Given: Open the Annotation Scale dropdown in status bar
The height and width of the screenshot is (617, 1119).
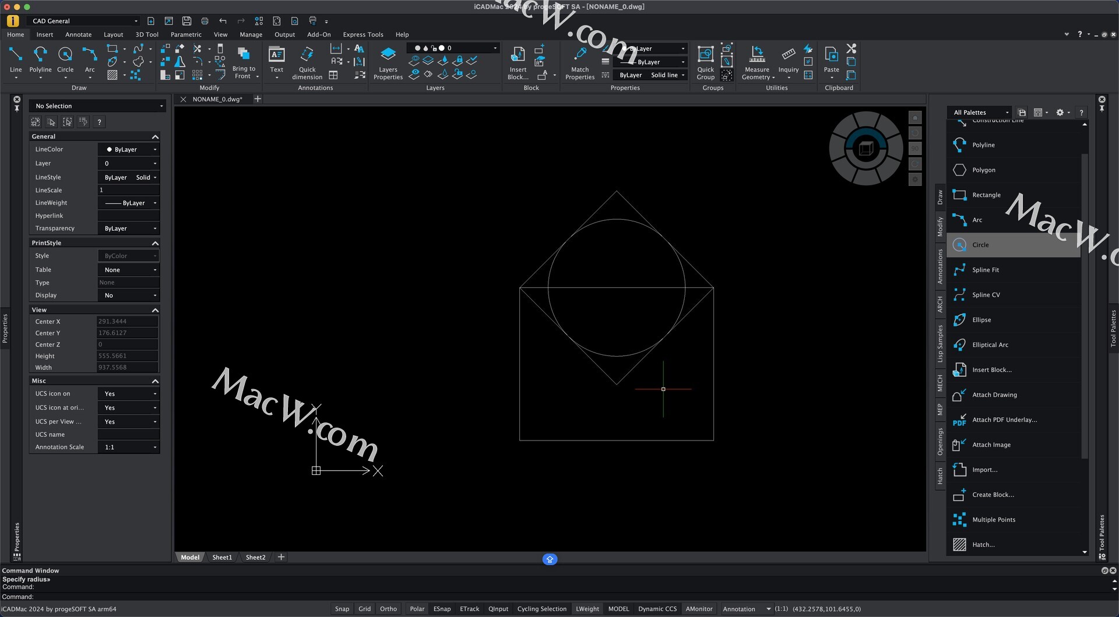Looking at the screenshot, I should [x=747, y=609].
